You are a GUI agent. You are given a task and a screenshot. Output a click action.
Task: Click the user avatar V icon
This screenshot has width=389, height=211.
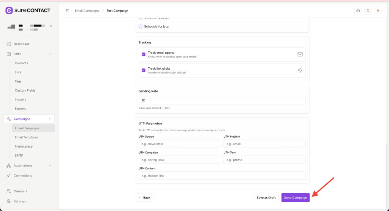pos(378,11)
